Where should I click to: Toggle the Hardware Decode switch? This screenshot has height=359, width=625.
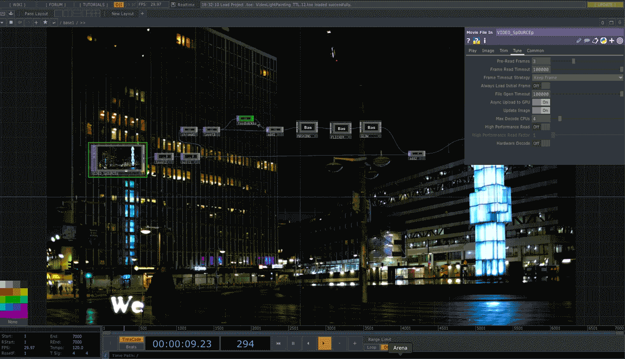(x=541, y=143)
